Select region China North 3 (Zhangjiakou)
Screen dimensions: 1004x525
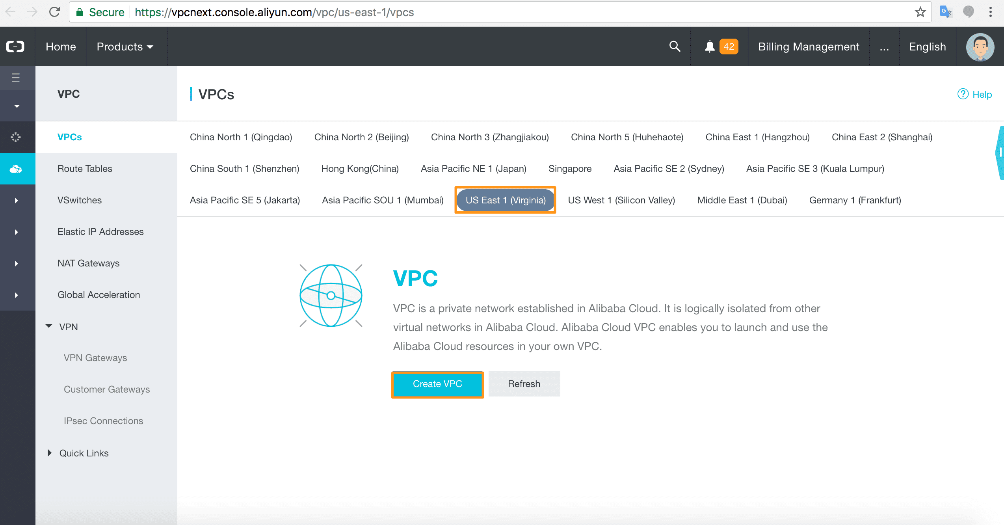pyautogui.click(x=490, y=137)
